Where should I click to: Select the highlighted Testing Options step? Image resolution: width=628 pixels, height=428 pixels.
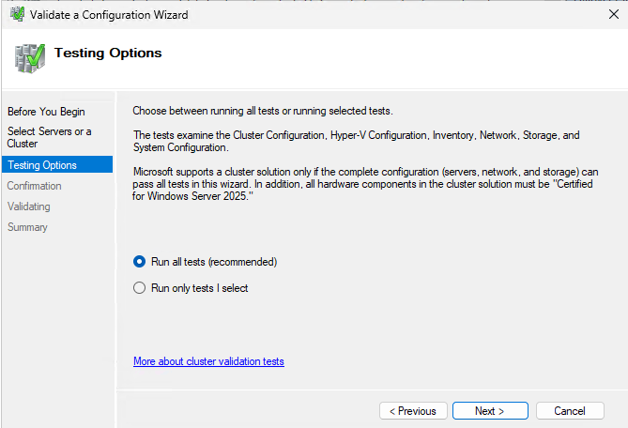(57, 164)
